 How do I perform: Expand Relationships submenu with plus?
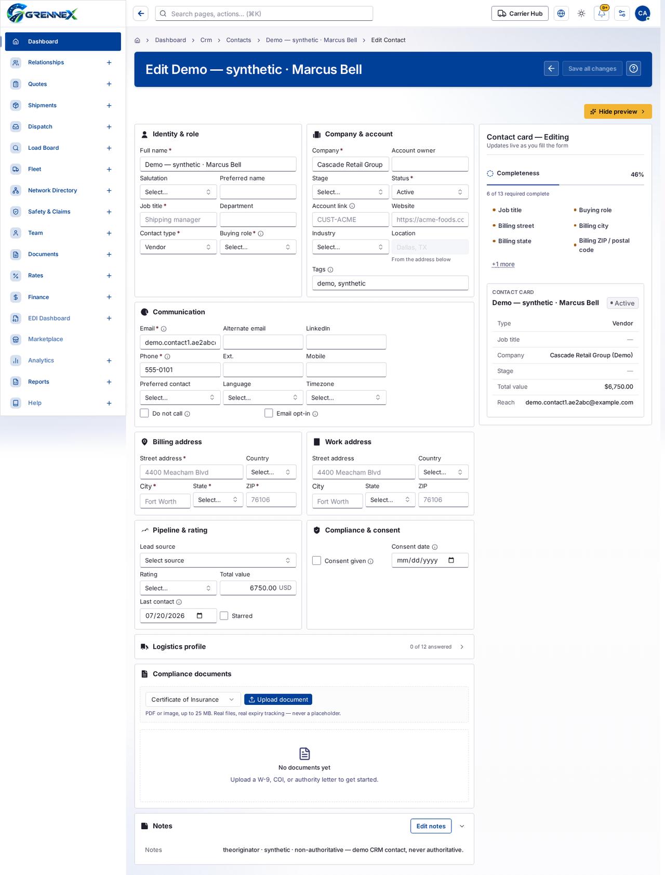coord(109,63)
